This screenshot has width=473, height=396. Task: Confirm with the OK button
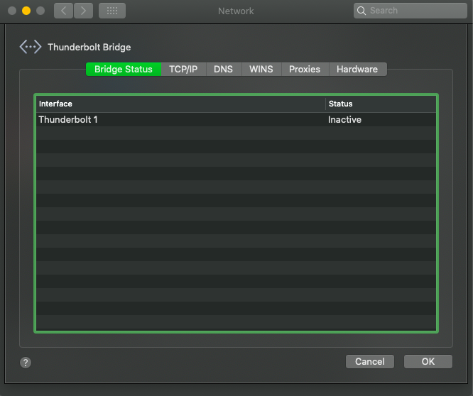428,361
